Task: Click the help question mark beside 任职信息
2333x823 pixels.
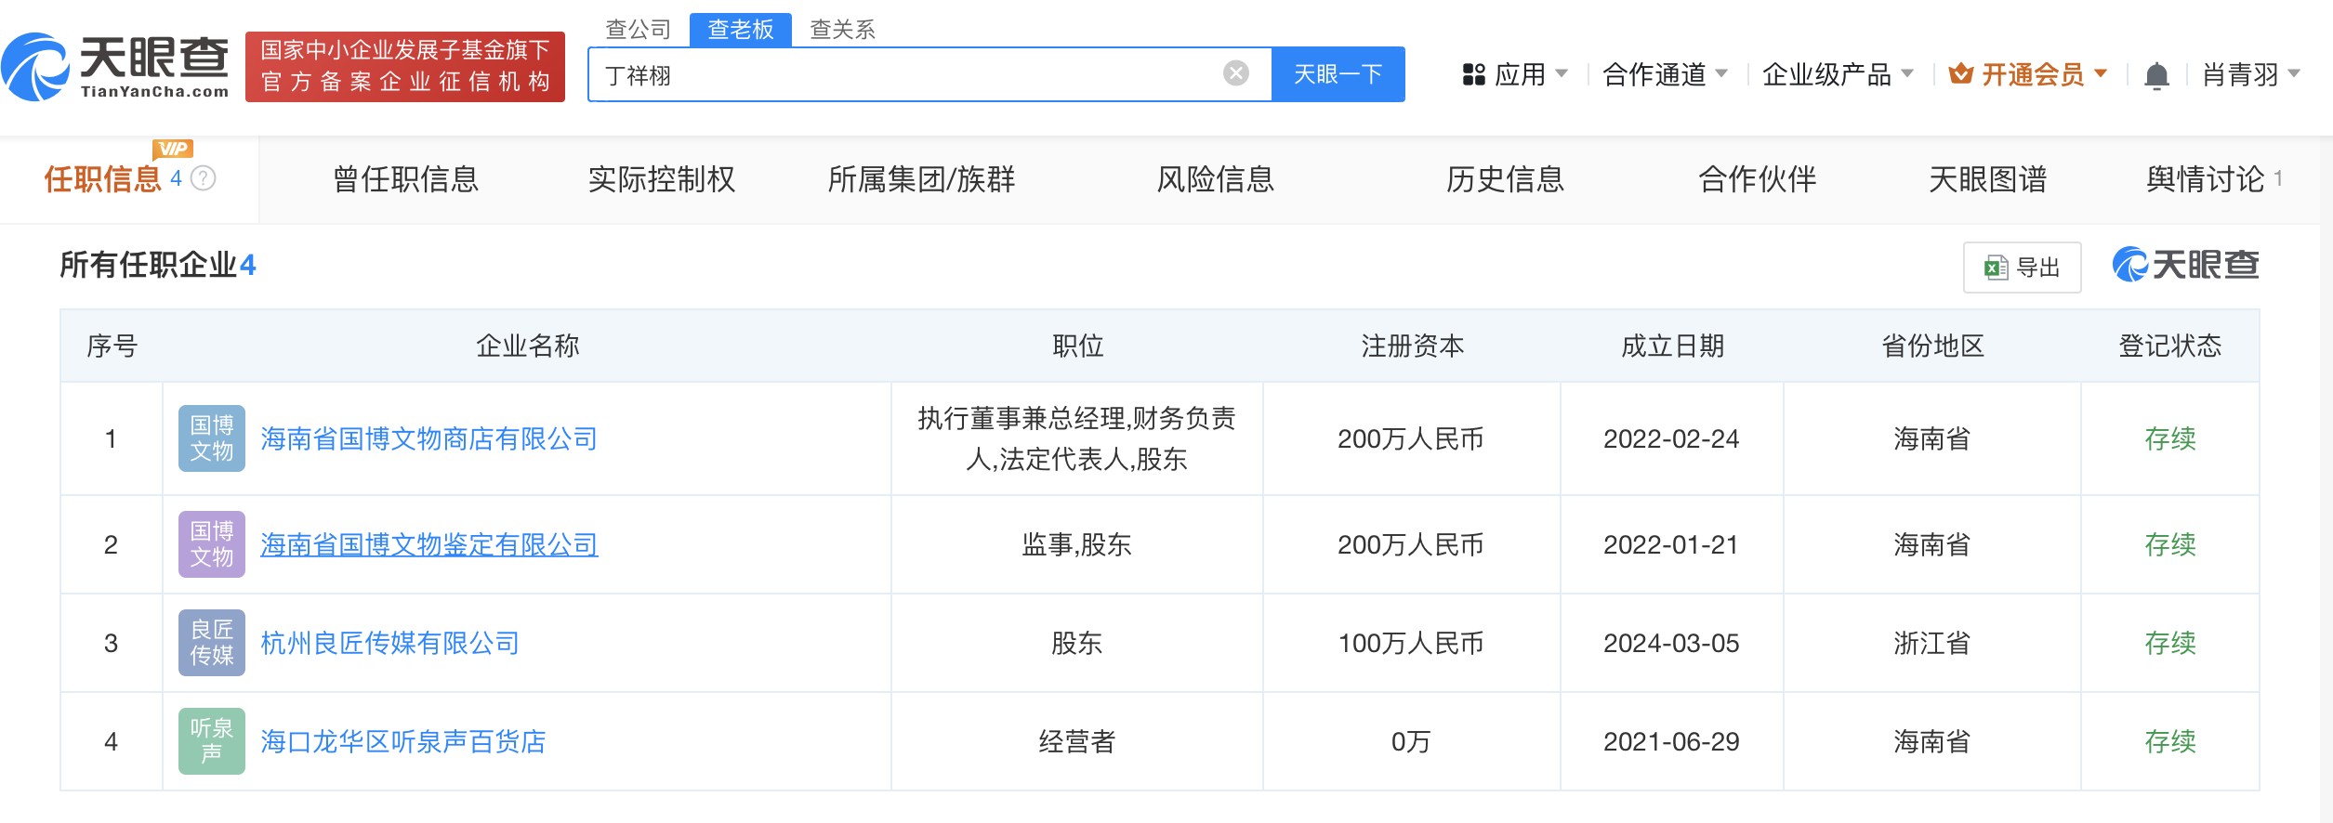Action: tap(204, 177)
